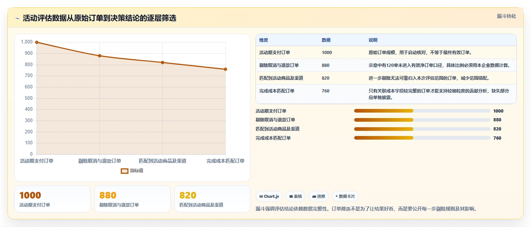531x227 pixels.
Task: Open the 820 匹配到活动商品及渠道 stat card
Action: [212, 199]
